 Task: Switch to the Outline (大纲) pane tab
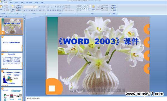pyautogui.click(x=6, y=16)
